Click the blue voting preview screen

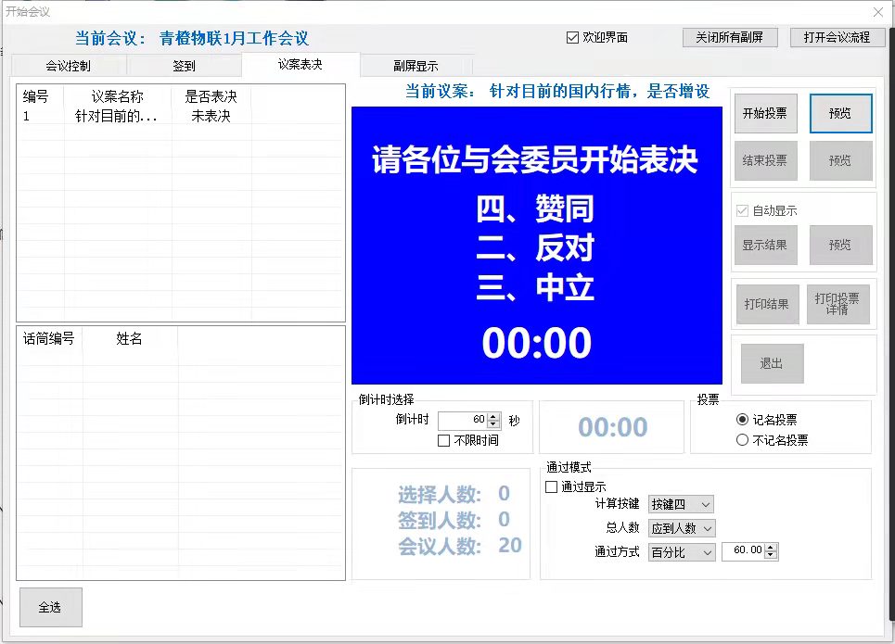click(537, 246)
